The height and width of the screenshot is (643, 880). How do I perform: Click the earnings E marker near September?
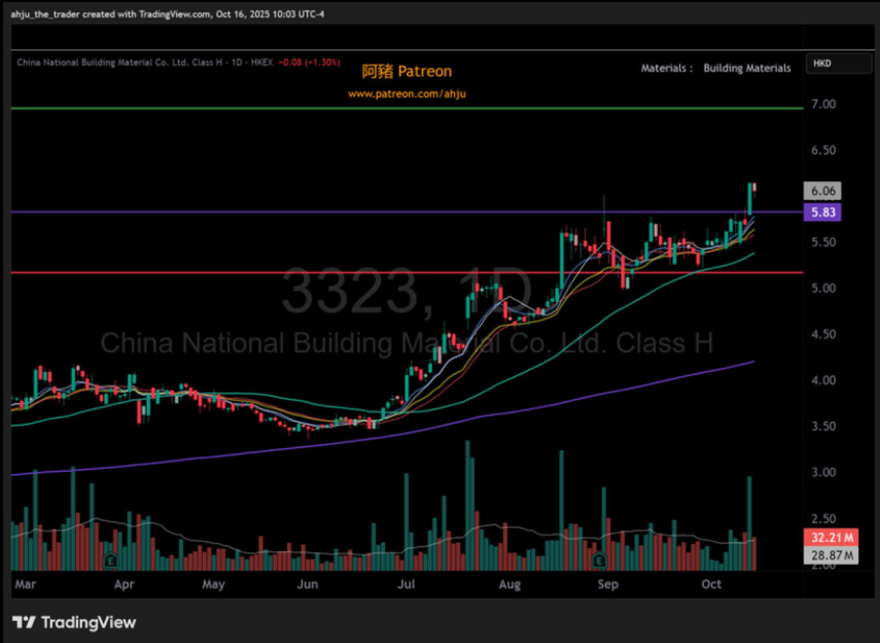point(599,560)
